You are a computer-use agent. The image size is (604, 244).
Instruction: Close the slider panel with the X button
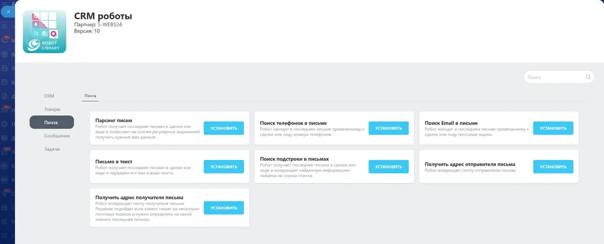point(8,12)
